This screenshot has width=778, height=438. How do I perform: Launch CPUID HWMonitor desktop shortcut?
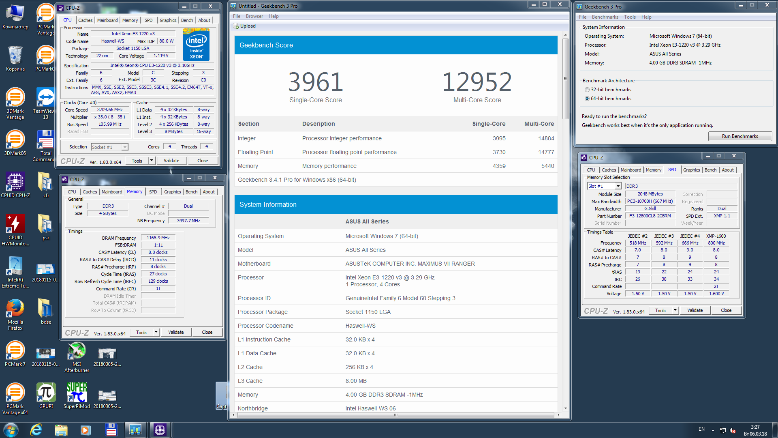tap(15, 230)
